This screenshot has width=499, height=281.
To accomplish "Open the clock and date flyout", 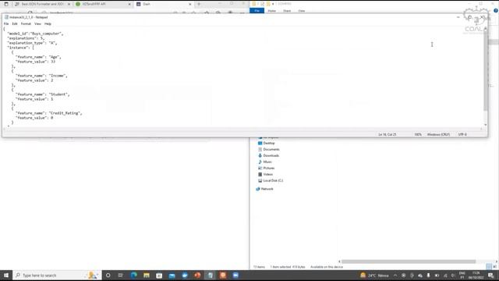I will [x=476, y=276].
